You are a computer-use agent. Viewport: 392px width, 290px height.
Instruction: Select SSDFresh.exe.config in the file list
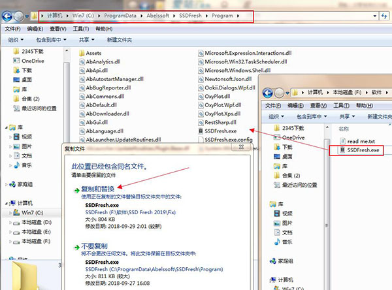point(227,139)
